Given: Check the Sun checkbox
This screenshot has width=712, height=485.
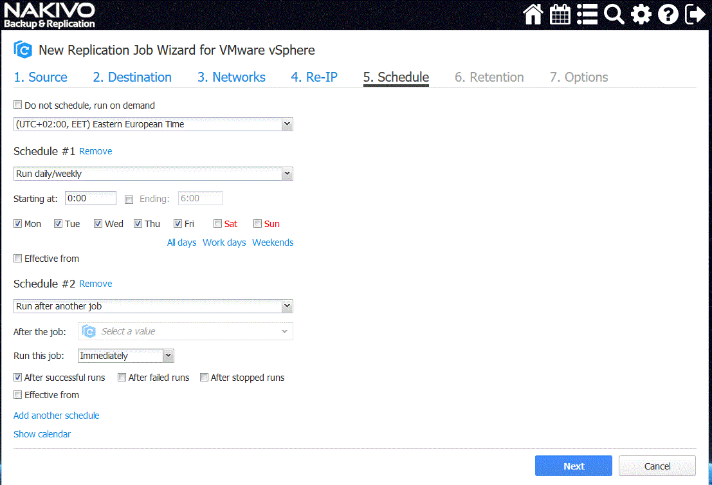Looking at the screenshot, I should coord(257,223).
